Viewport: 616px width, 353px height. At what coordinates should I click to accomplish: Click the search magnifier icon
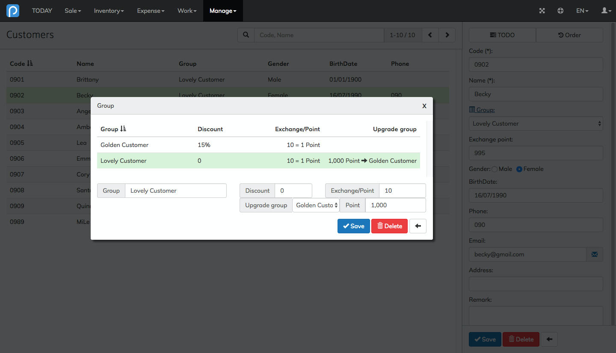point(246,35)
